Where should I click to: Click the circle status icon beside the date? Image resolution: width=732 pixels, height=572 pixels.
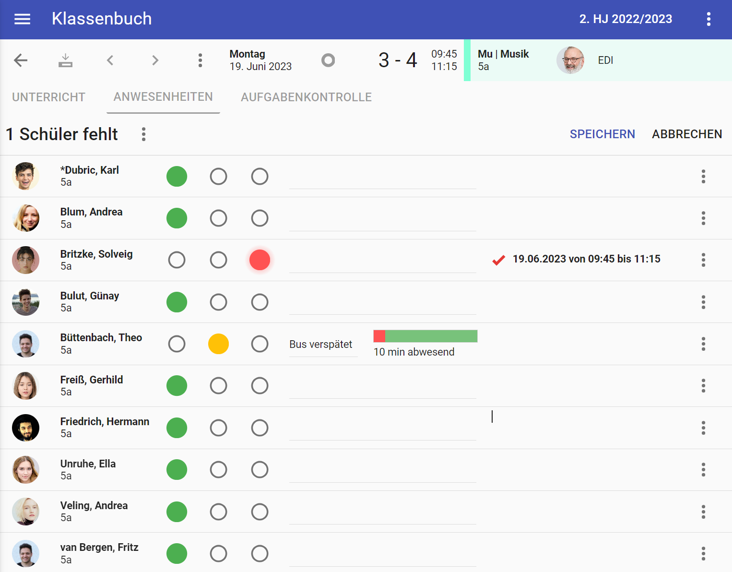point(328,60)
